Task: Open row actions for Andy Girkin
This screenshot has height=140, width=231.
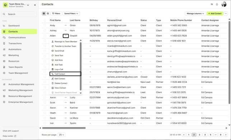Action: 66,25
